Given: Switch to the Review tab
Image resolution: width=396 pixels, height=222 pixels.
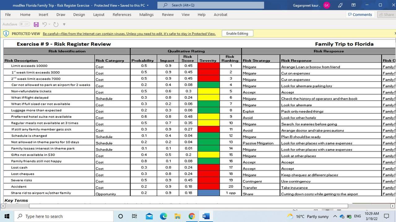Looking at the screenshot, I should coord(168,15).
